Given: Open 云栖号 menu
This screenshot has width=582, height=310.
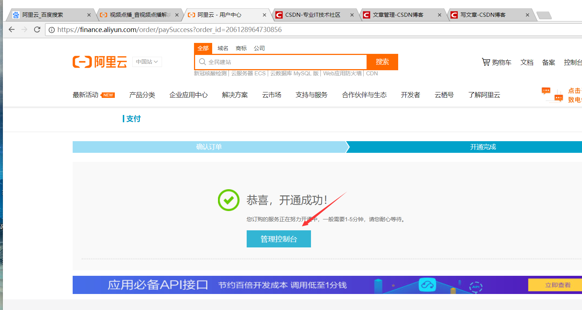Looking at the screenshot, I should [x=444, y=95].
